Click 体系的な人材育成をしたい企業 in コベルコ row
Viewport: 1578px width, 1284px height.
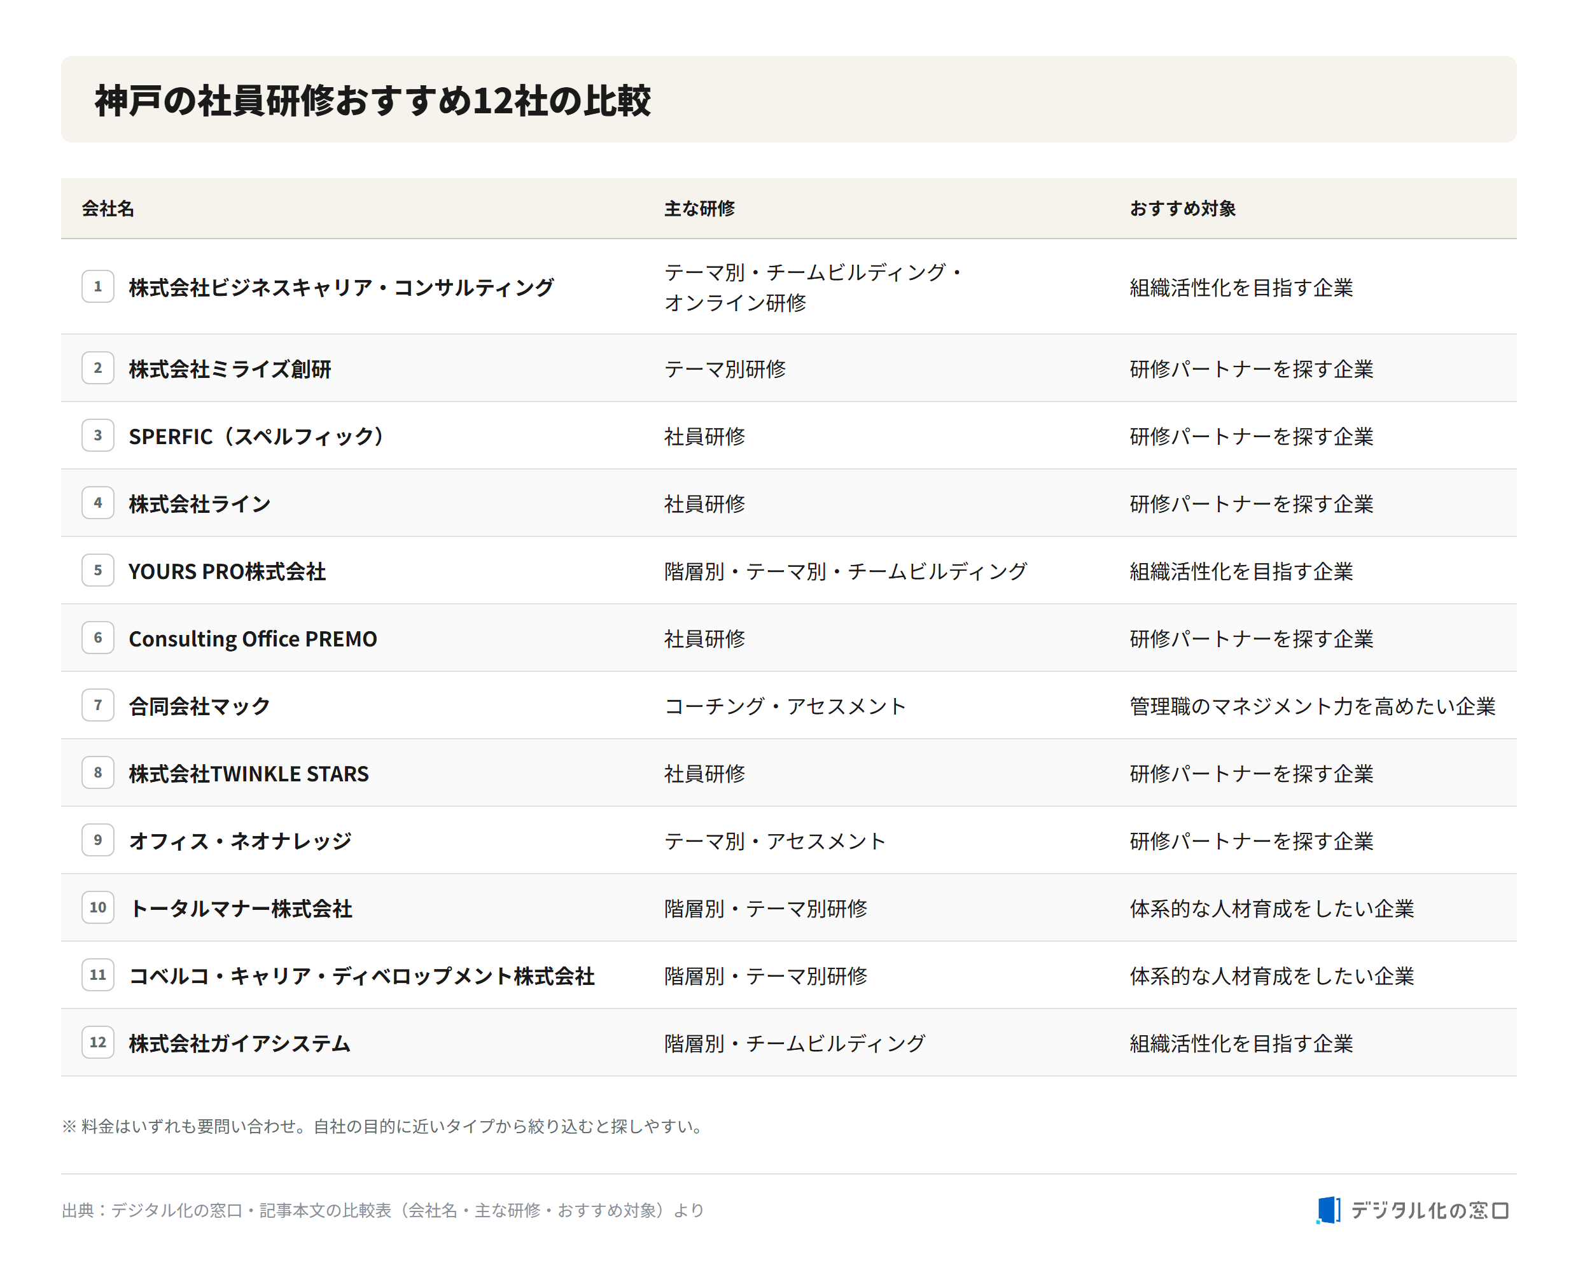click(1272, 975)
